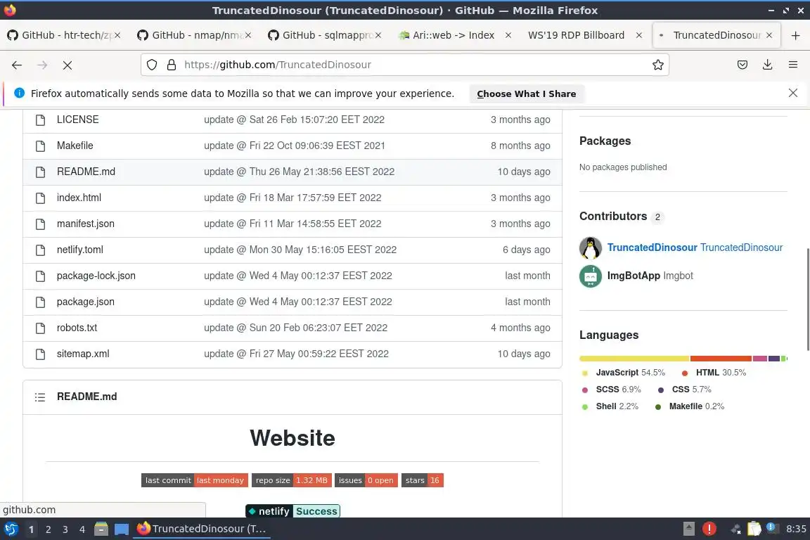Open the start menu launcher icon

11,529
